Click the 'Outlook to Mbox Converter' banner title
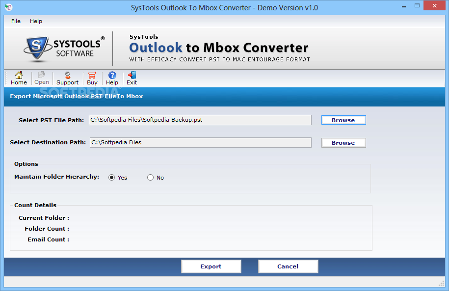Image resolution: width=449 pixels, height=291 pixels. 219,48
